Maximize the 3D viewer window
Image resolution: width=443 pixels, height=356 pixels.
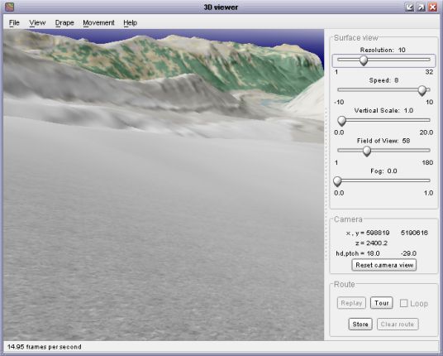(421, 7)
